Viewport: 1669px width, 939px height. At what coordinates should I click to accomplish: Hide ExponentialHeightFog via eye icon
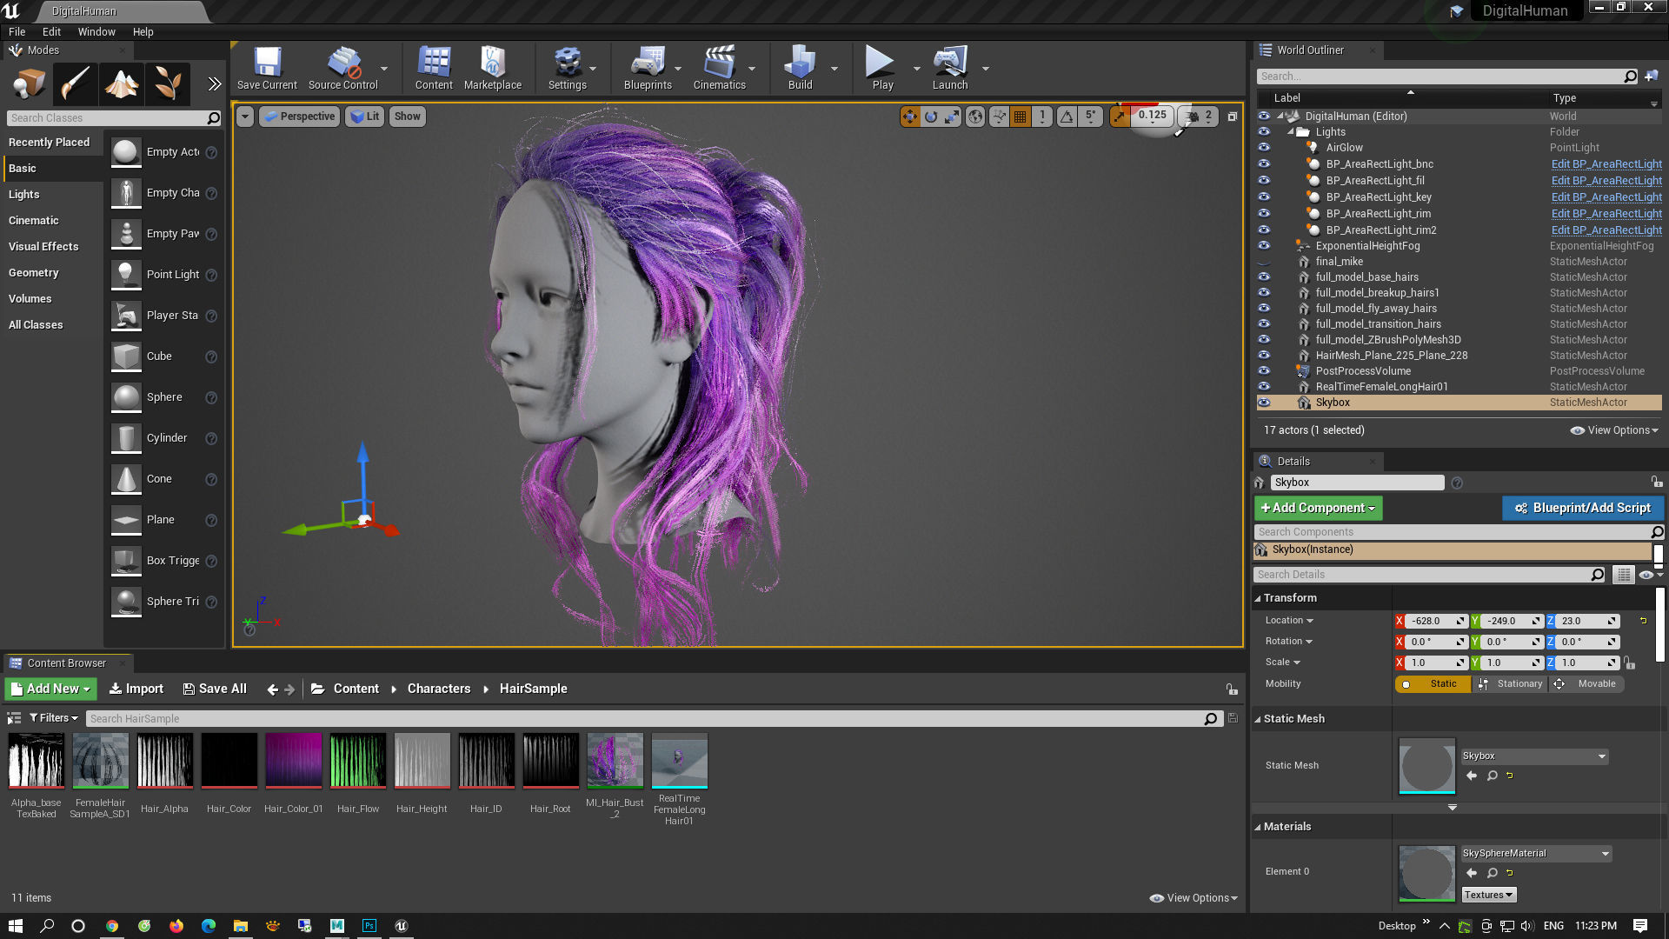(x=1264, y=246)
